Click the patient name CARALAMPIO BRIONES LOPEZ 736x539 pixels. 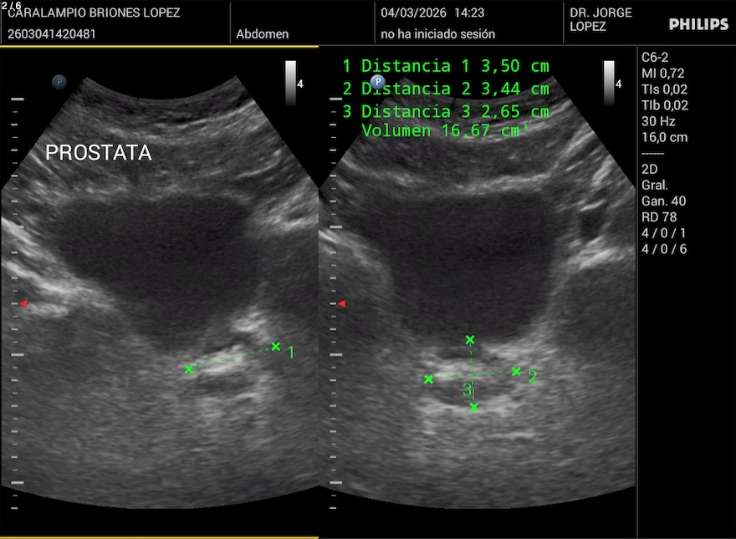[x=94, y=13]
